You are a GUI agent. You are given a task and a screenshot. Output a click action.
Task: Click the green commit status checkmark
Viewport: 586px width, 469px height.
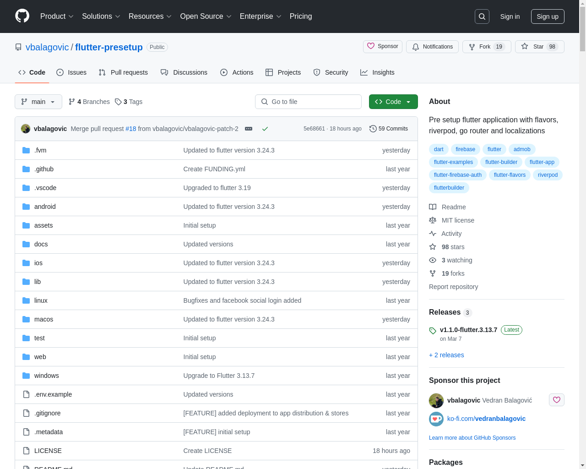tap(265, 129)
